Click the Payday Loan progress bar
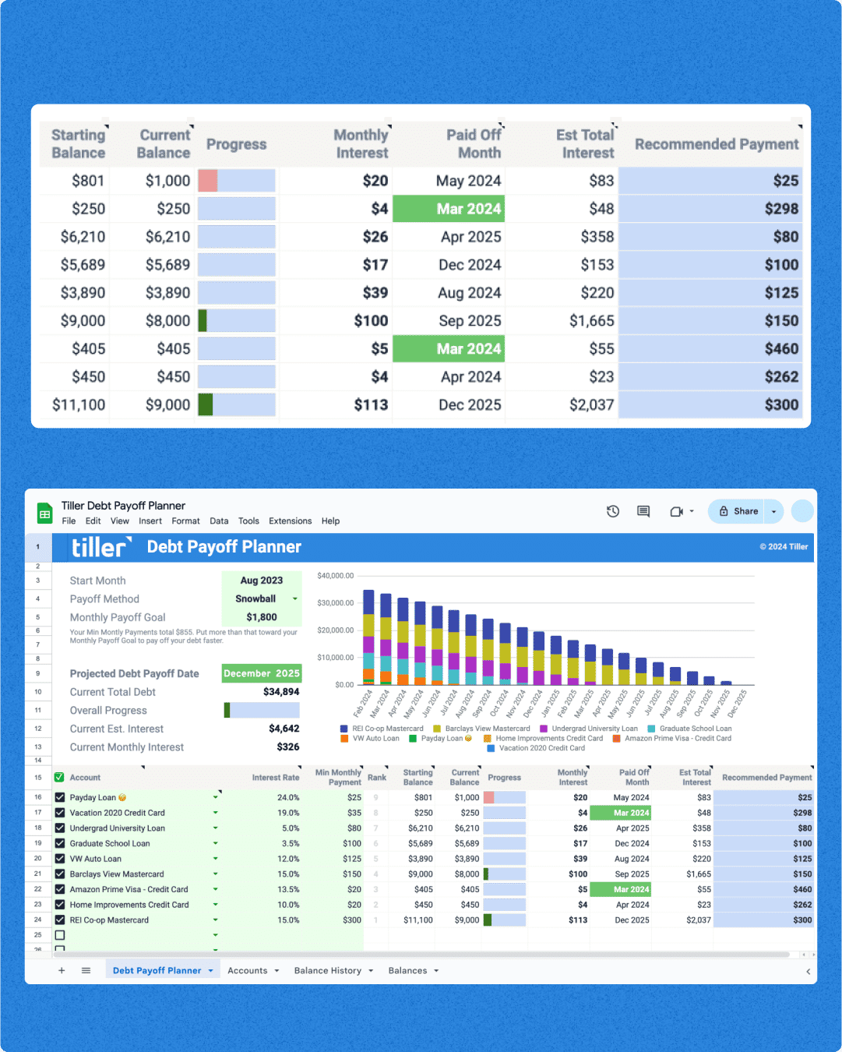 pyautogui.click(x=505, y=797)
